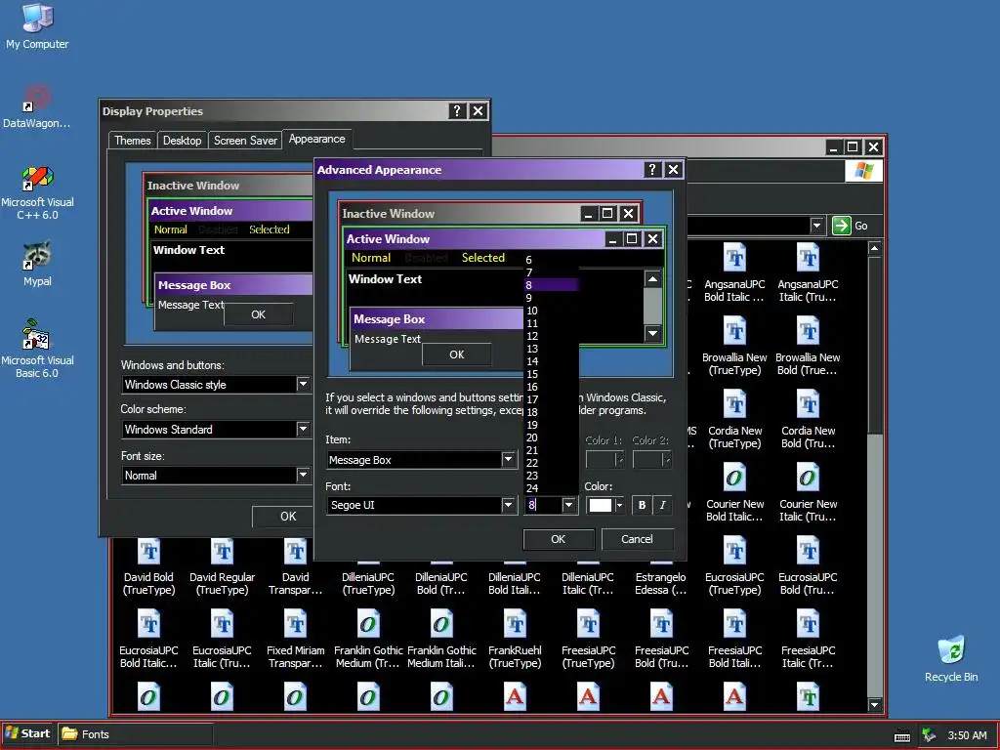Screen dimensions: 1000x750
Task: Select Franklin Gothic Medium (Tr… font file
Action: (x=368, y=639)
